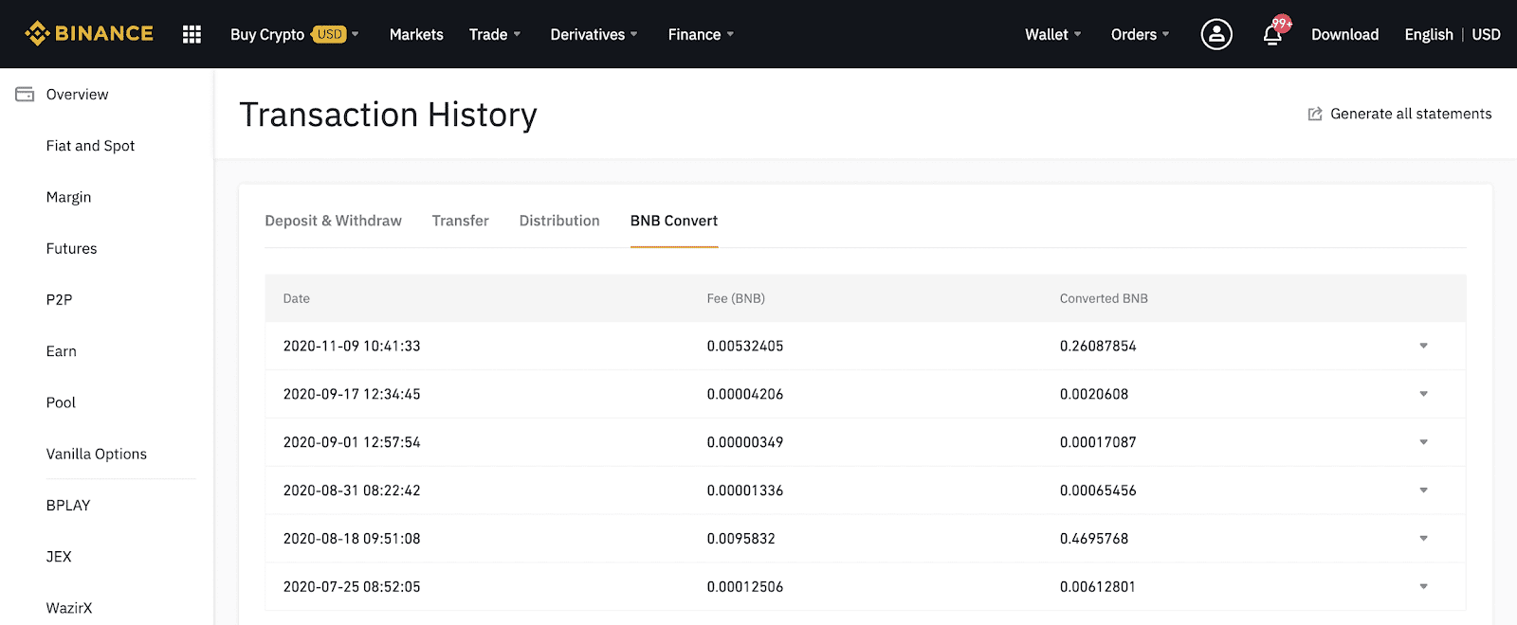
Task: Click the fee value 0.00012506
Action: pos(745,587)
